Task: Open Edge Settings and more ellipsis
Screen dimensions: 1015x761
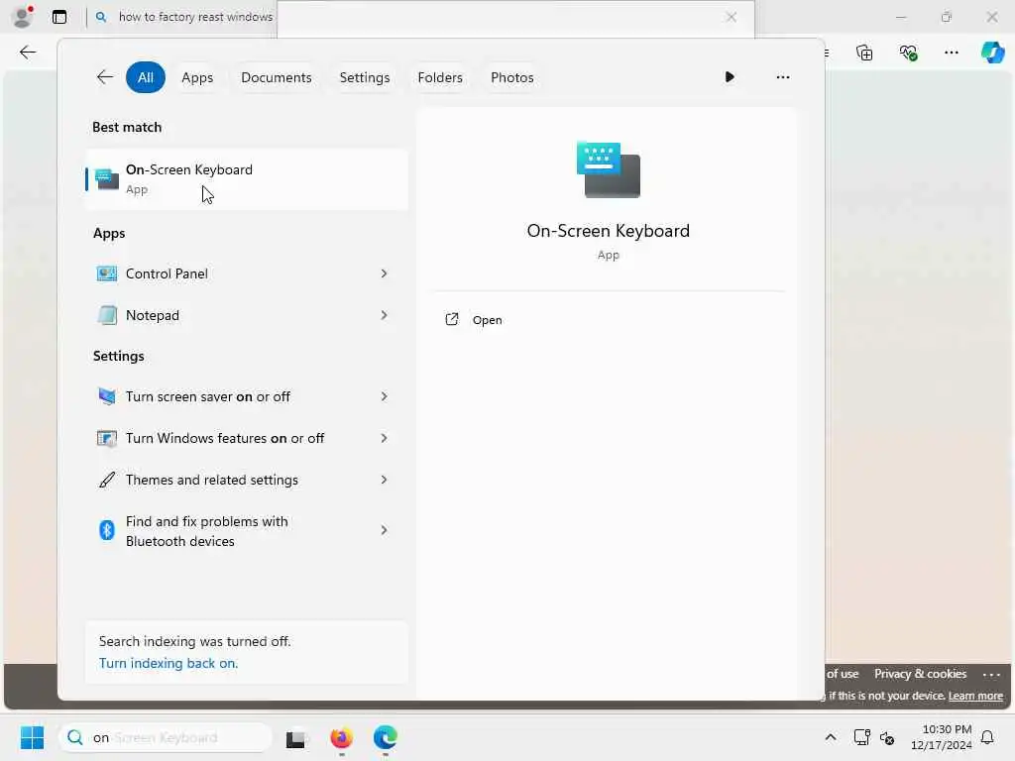Action: point(951,53)
